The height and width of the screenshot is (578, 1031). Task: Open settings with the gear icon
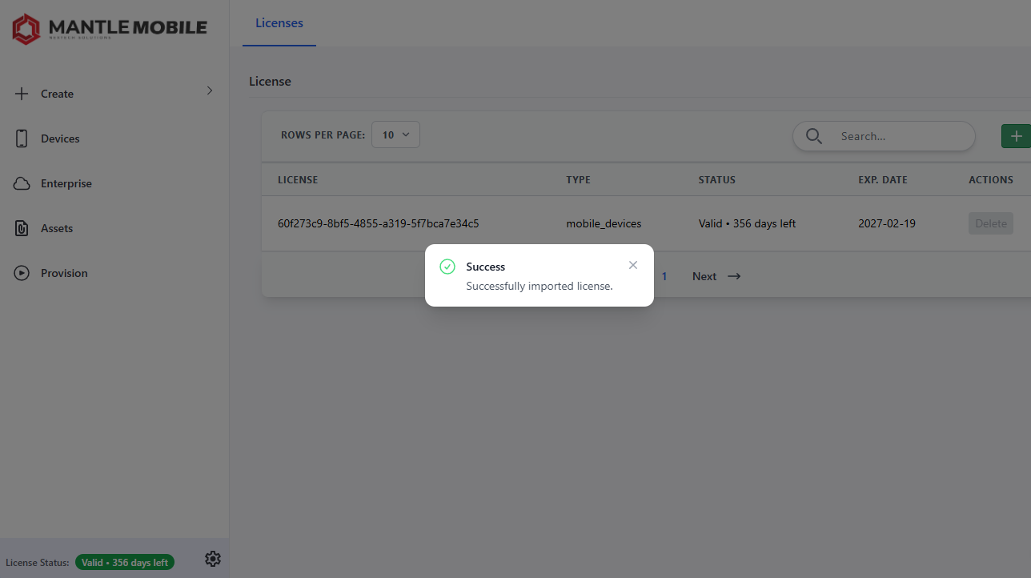pos(213,559)
